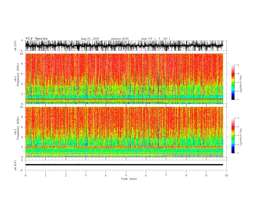Click the "8" kHz tick of ch.2 axis
255x197 pixels.
click(x=23, y=117)
